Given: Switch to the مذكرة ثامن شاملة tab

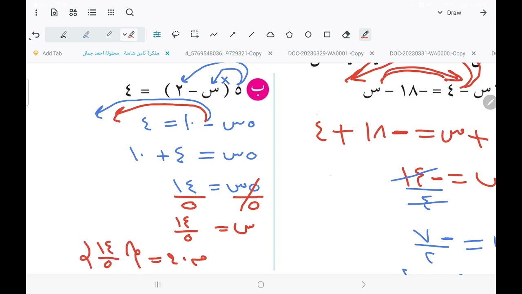Looking at the screenshot, I should (121, 53).
